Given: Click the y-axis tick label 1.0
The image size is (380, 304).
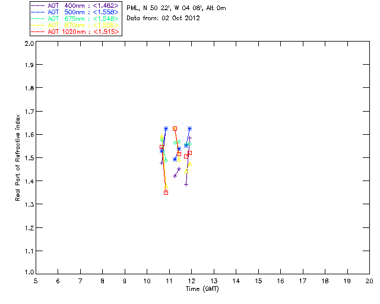Looking at the screenshot, I should click(x=30, y=272).
